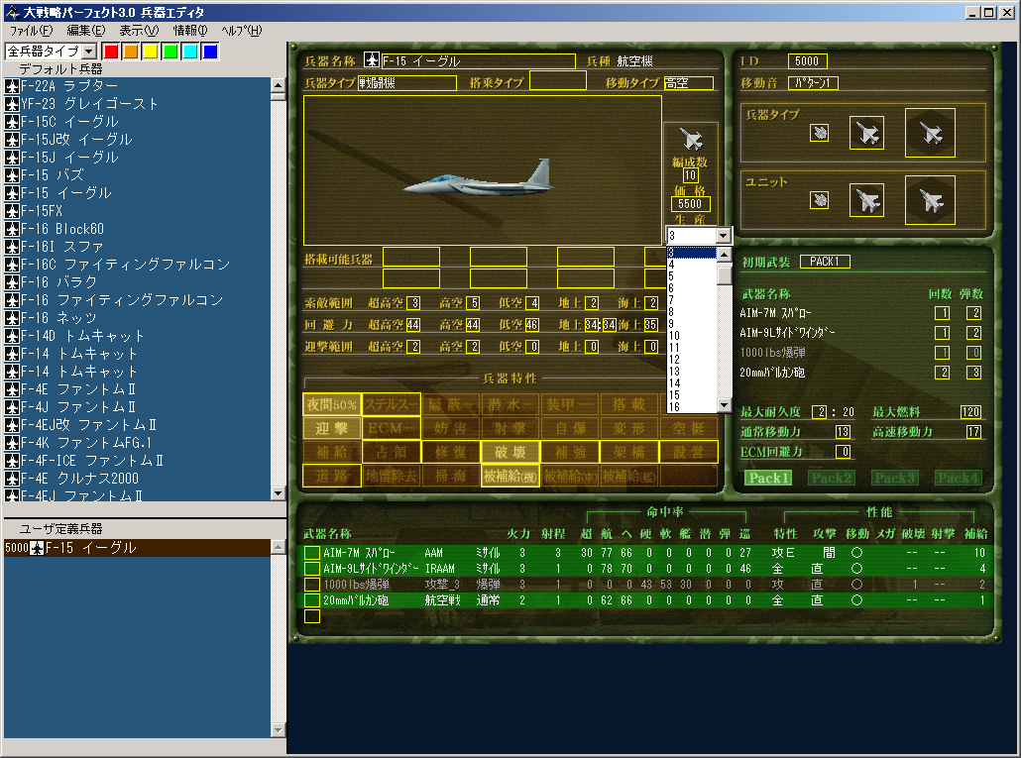
Task: Open 兵器タイプ 戦闘機 selector
Action: pos(407,83)
